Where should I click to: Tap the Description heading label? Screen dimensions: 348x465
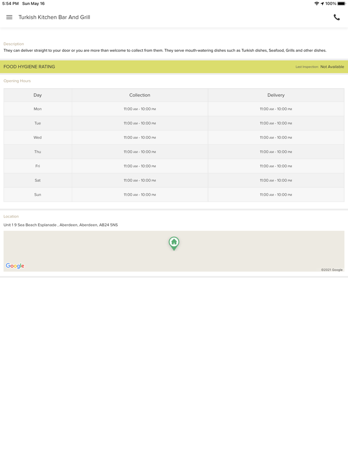pos(13,44)
